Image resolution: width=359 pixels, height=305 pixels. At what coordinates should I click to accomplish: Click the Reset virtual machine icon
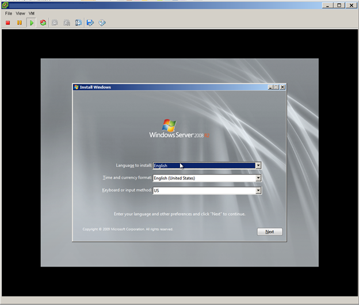coord(43,22)
